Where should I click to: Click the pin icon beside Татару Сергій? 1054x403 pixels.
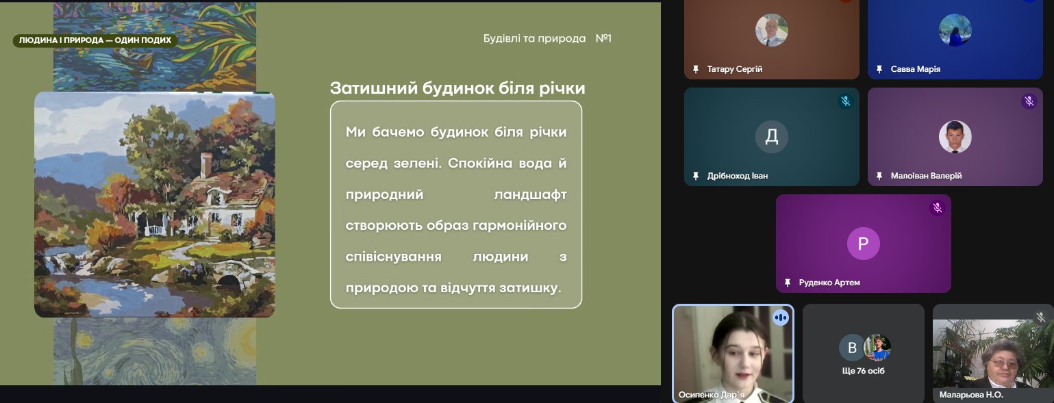(x=696, y=69)
